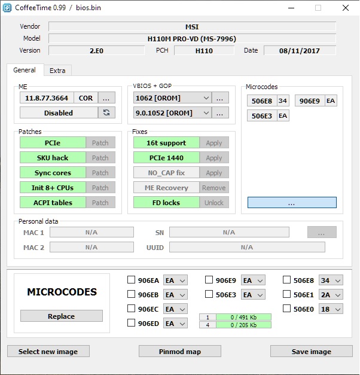Click the ME Disabled status button

pos(59,112)
